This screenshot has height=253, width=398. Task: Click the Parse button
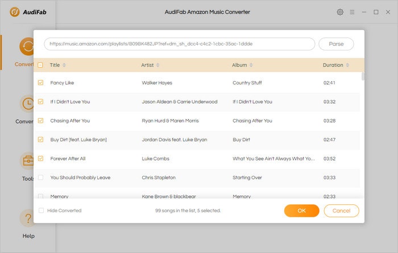click(336, 44)
